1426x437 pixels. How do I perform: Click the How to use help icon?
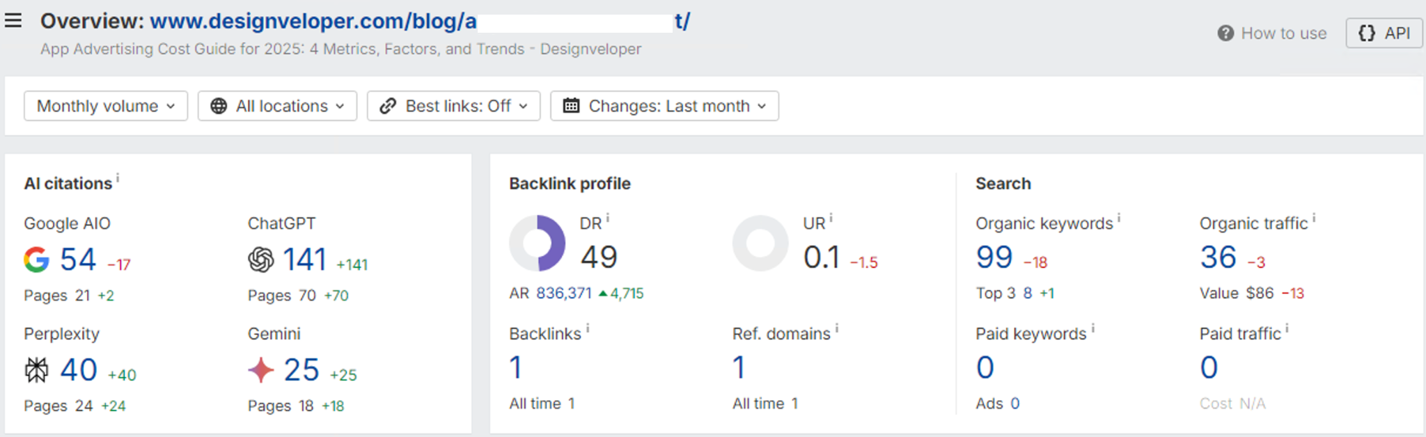click(1225, 33)
